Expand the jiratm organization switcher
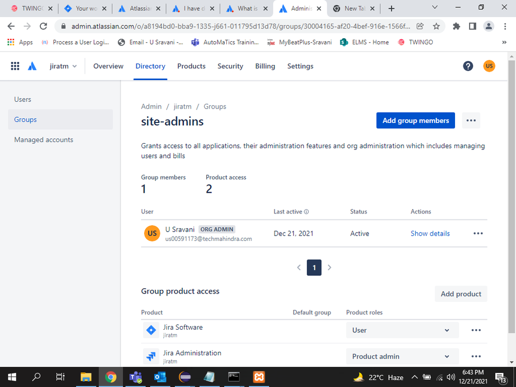Viewport: 516px width, 387px height. [63, 66]
